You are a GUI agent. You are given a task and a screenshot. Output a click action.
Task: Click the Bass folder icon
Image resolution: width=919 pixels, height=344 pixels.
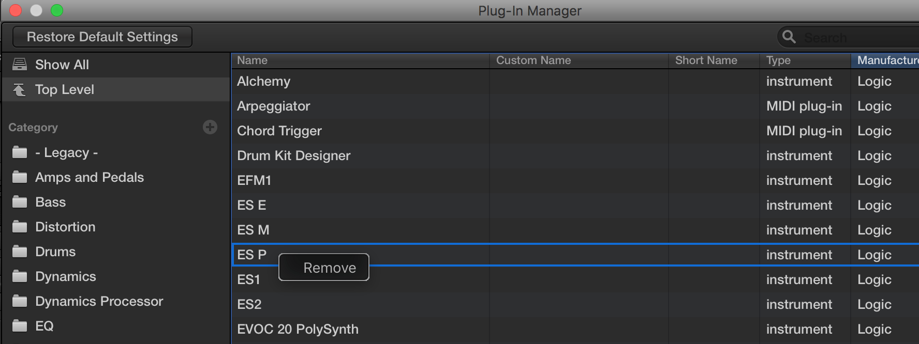pyautogui.click(x=20, y=202)
